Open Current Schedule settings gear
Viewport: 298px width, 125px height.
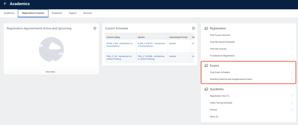tap(193, 28)
